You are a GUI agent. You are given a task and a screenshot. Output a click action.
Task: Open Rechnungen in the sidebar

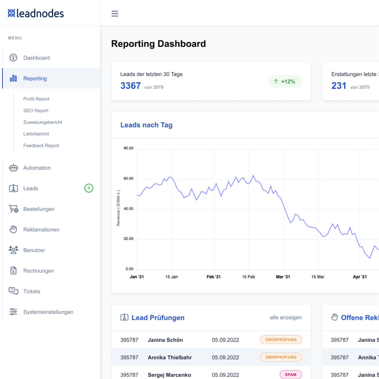(x=51, y=271)
